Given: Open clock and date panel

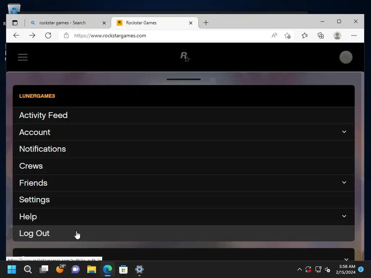Looking at the screenshot, I should coord(346,269).
